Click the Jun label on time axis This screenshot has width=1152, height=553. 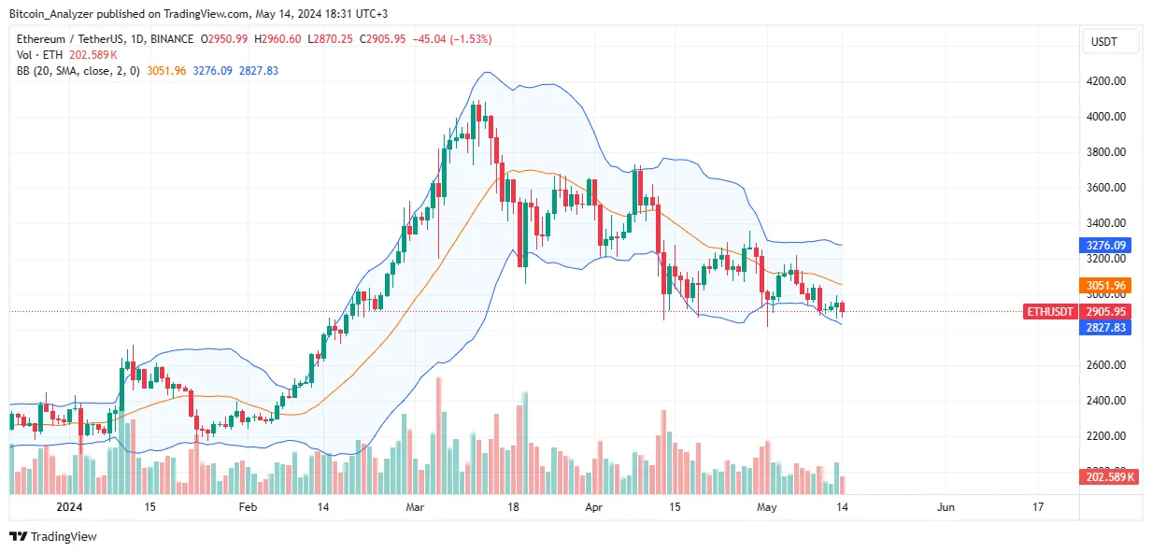tap(946, 507)
